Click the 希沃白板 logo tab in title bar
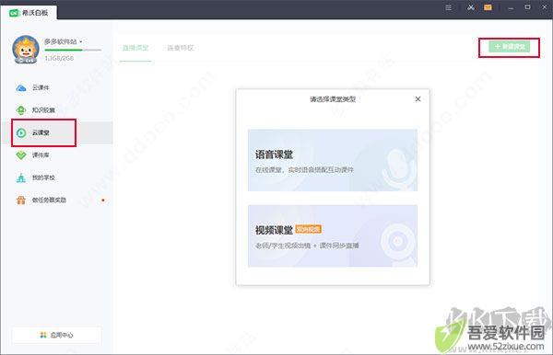This screenshot has height=355, width=553. [29, 13]
